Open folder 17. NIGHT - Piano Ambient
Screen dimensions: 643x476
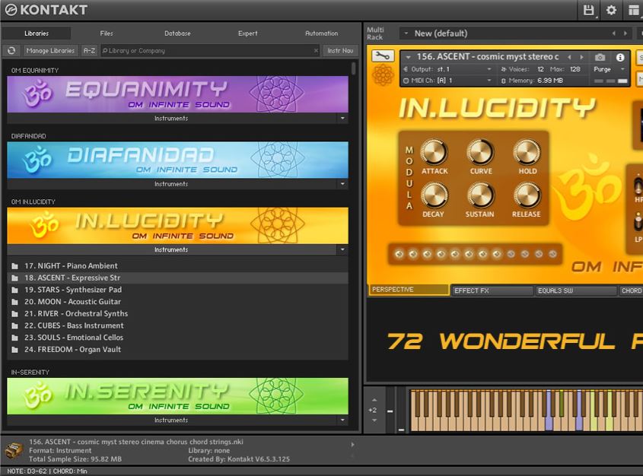click(177, 266)
